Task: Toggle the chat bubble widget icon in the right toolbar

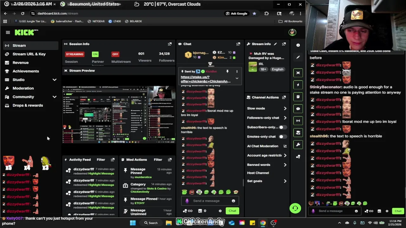Action: click(298, 109)
